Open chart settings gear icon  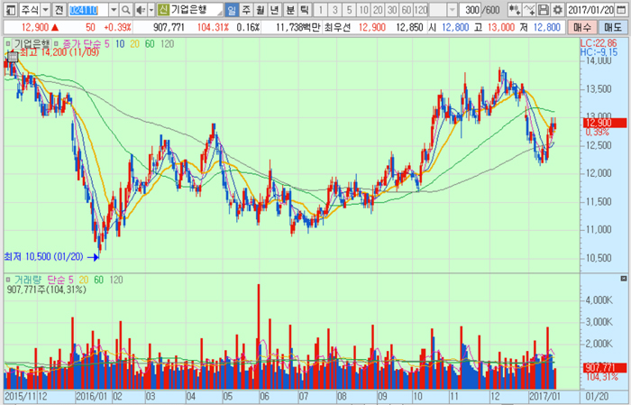tap(557, 9)
